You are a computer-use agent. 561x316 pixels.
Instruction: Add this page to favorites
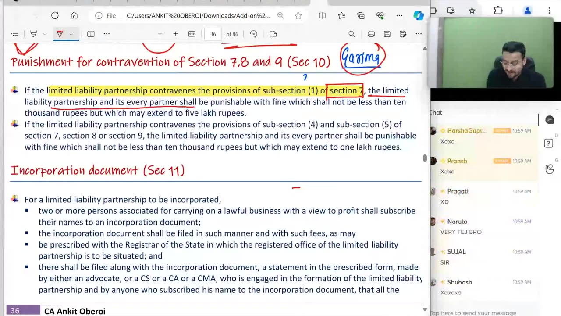tap(298, 15)
